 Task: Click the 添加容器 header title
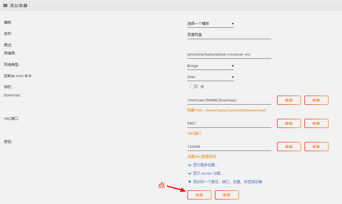point(18,6)
